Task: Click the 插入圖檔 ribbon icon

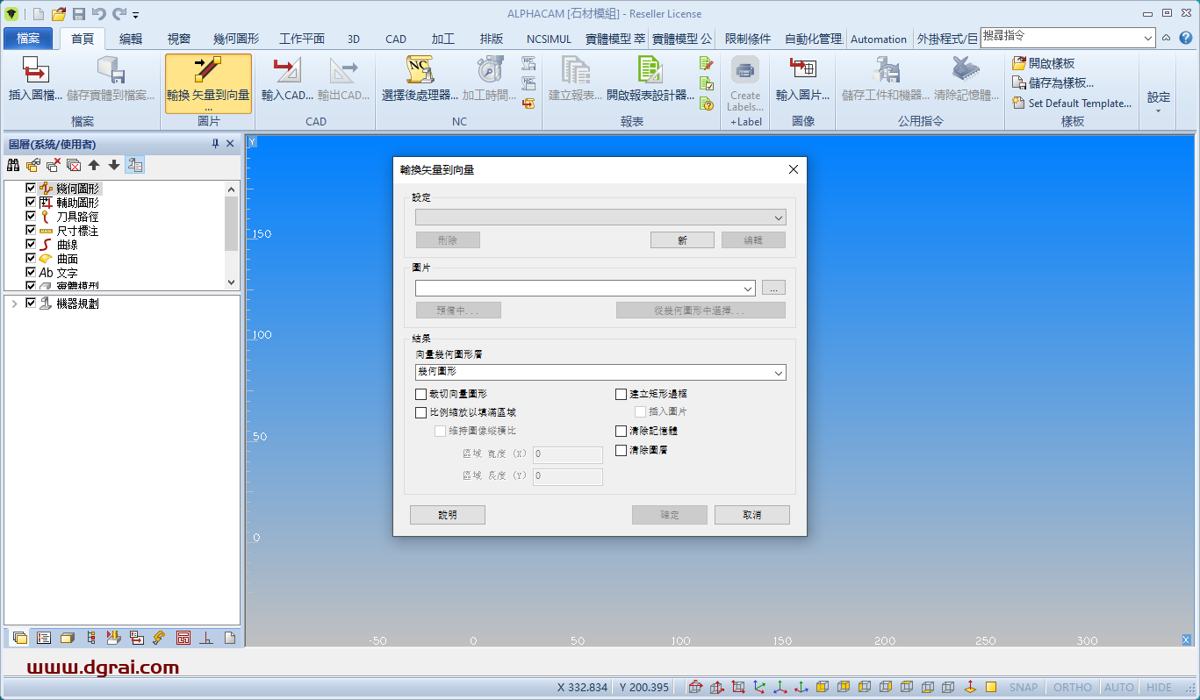Action: coord(36,70)
